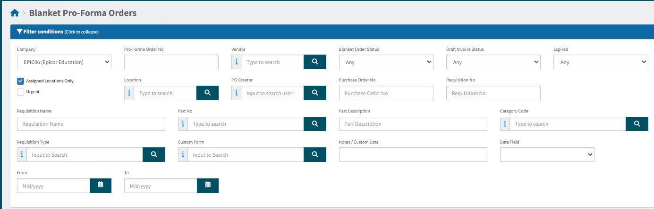Click the Custom Form search magnifier button
Viewport: 654px width, 209px height.
[314, 155]
